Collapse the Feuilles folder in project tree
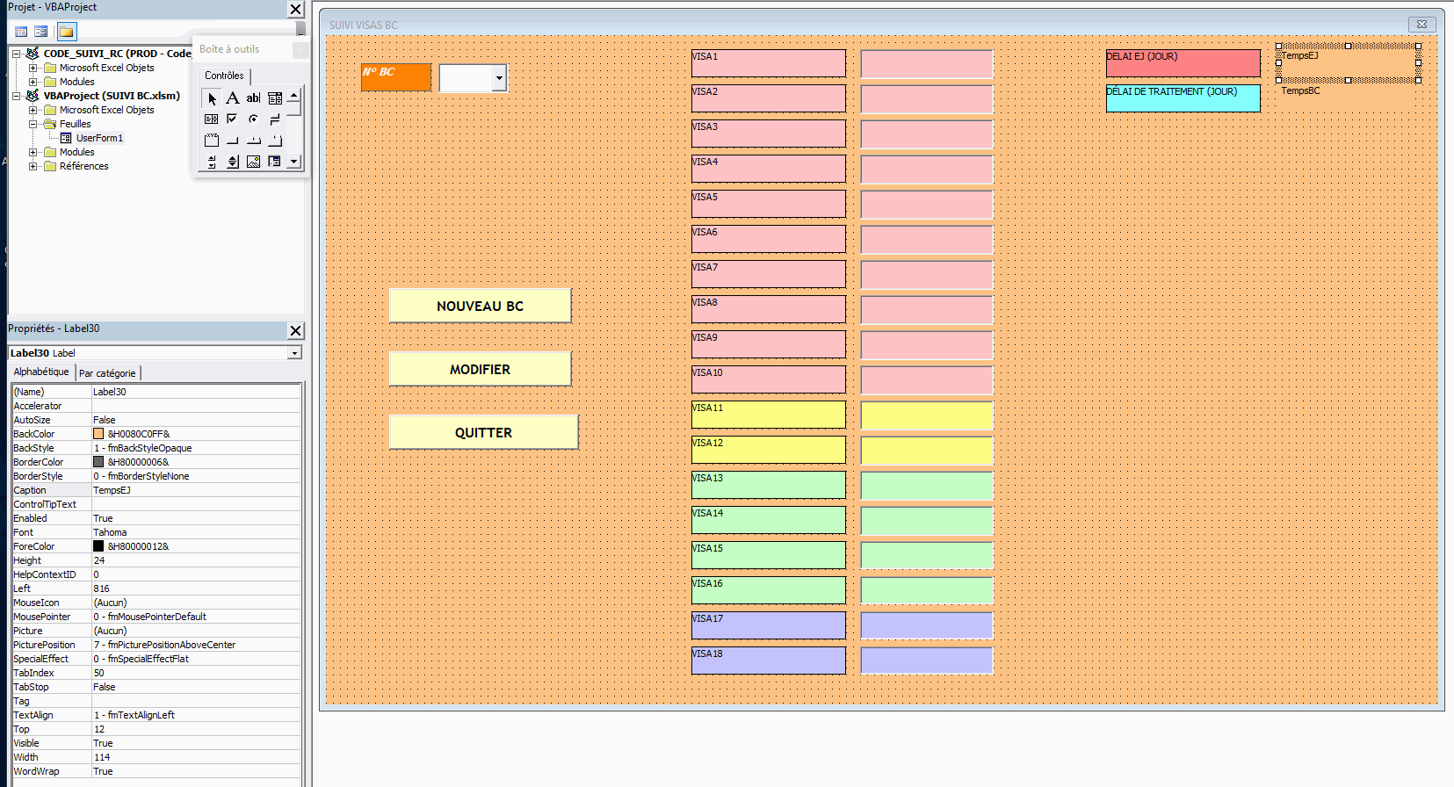 pos(33,124)
